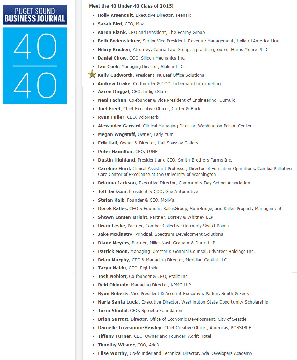Click the Puget Sound Business Journal logo
The image size is (297, 360).
[x=35, y=15]
